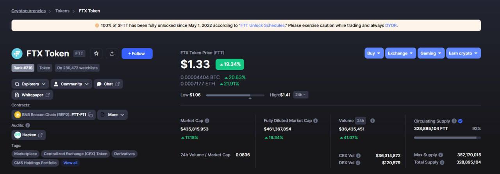Star FTX Token to add to watchlist

96,54
